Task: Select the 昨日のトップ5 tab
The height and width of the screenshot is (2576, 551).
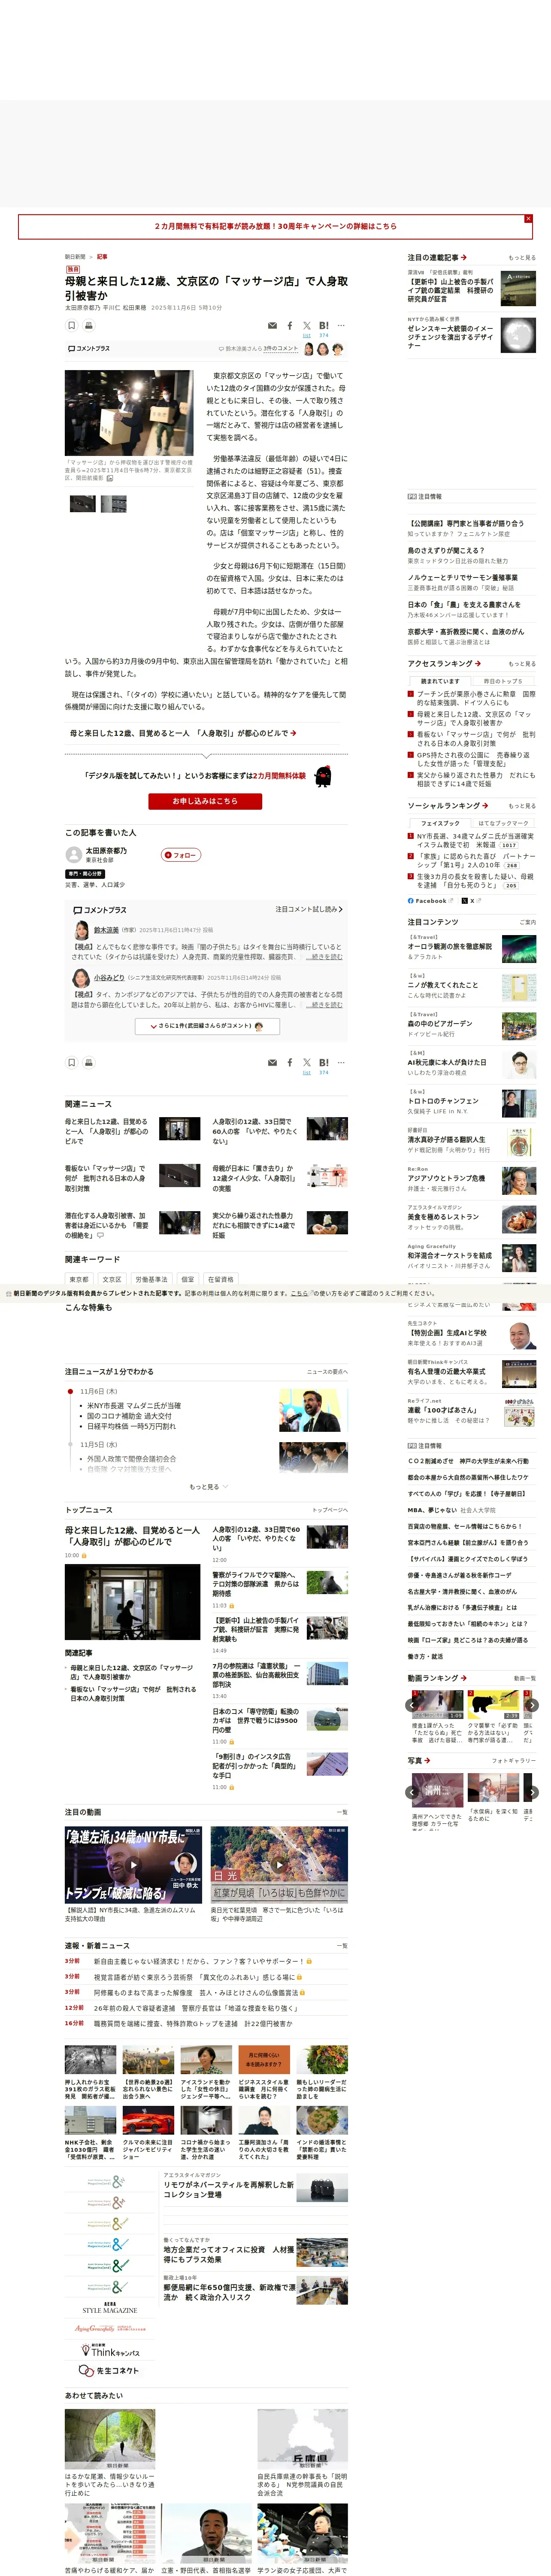Action: [503, 681]
